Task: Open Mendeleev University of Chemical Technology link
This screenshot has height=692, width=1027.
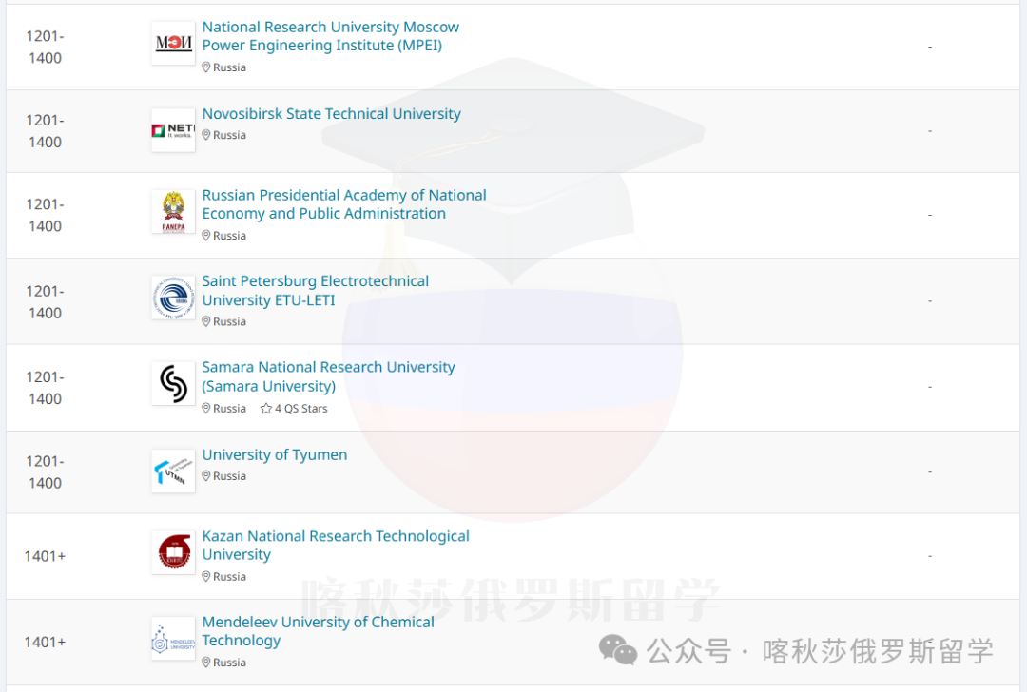Action: pyautogui.click(x=318, y=631)
